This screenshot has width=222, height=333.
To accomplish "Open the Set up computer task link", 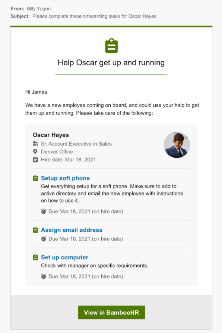I will pyautogui.click(x=64, y=258).
